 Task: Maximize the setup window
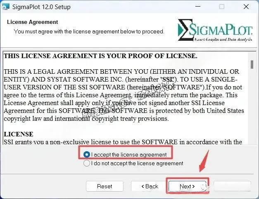click(222, 7)
